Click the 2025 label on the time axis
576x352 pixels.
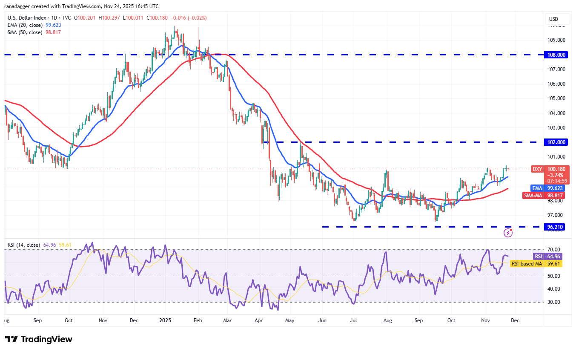click(164, 320)
